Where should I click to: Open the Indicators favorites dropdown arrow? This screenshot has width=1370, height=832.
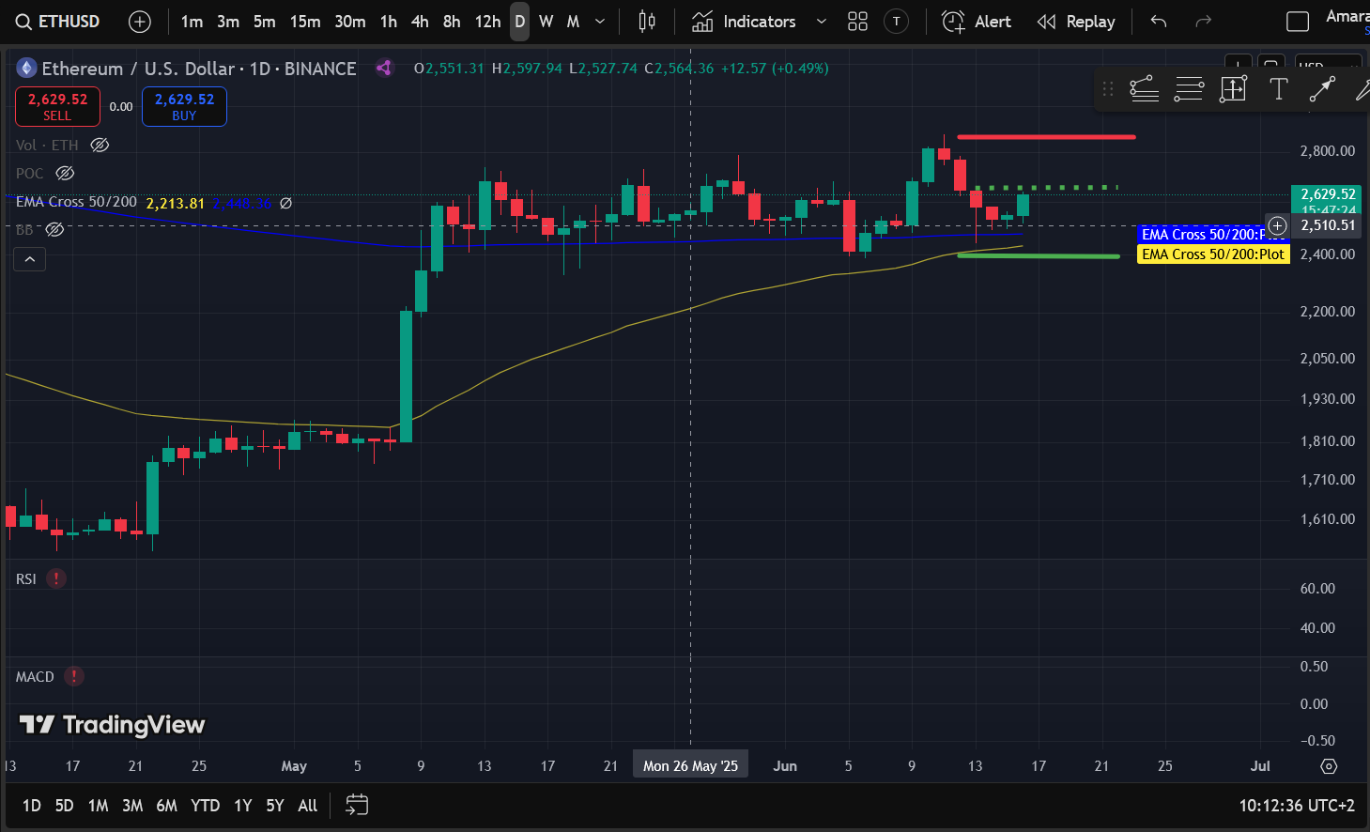822,22
